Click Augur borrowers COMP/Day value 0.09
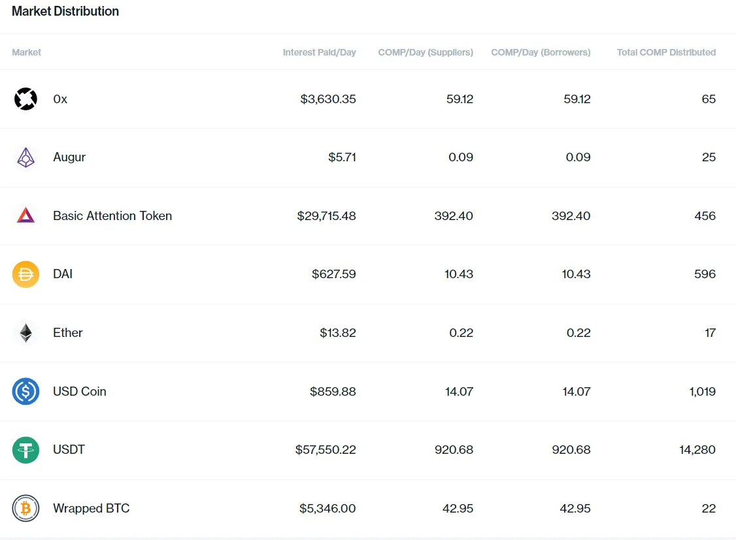The width and height of the screenshot is (736, 540). 578,157
